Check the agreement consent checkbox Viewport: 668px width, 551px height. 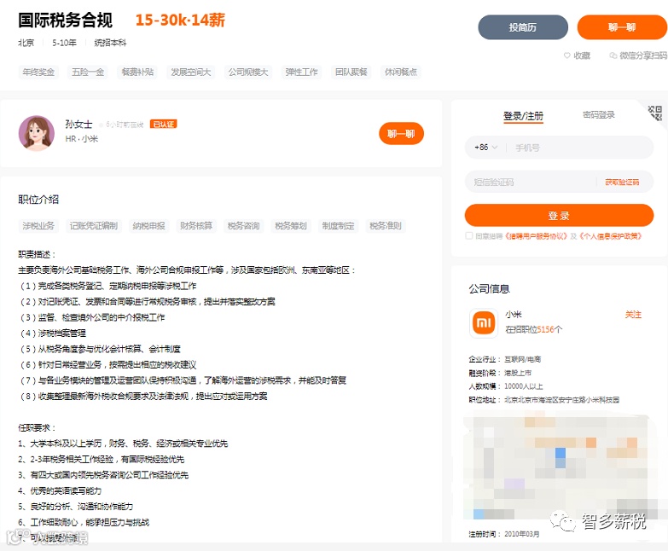(x=469, y=236)
